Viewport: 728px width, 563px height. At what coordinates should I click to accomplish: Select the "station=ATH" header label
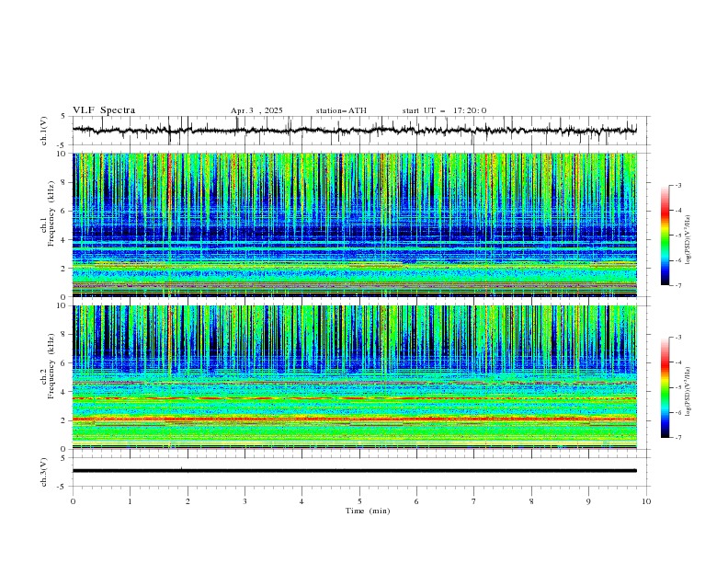coord(341,110)
